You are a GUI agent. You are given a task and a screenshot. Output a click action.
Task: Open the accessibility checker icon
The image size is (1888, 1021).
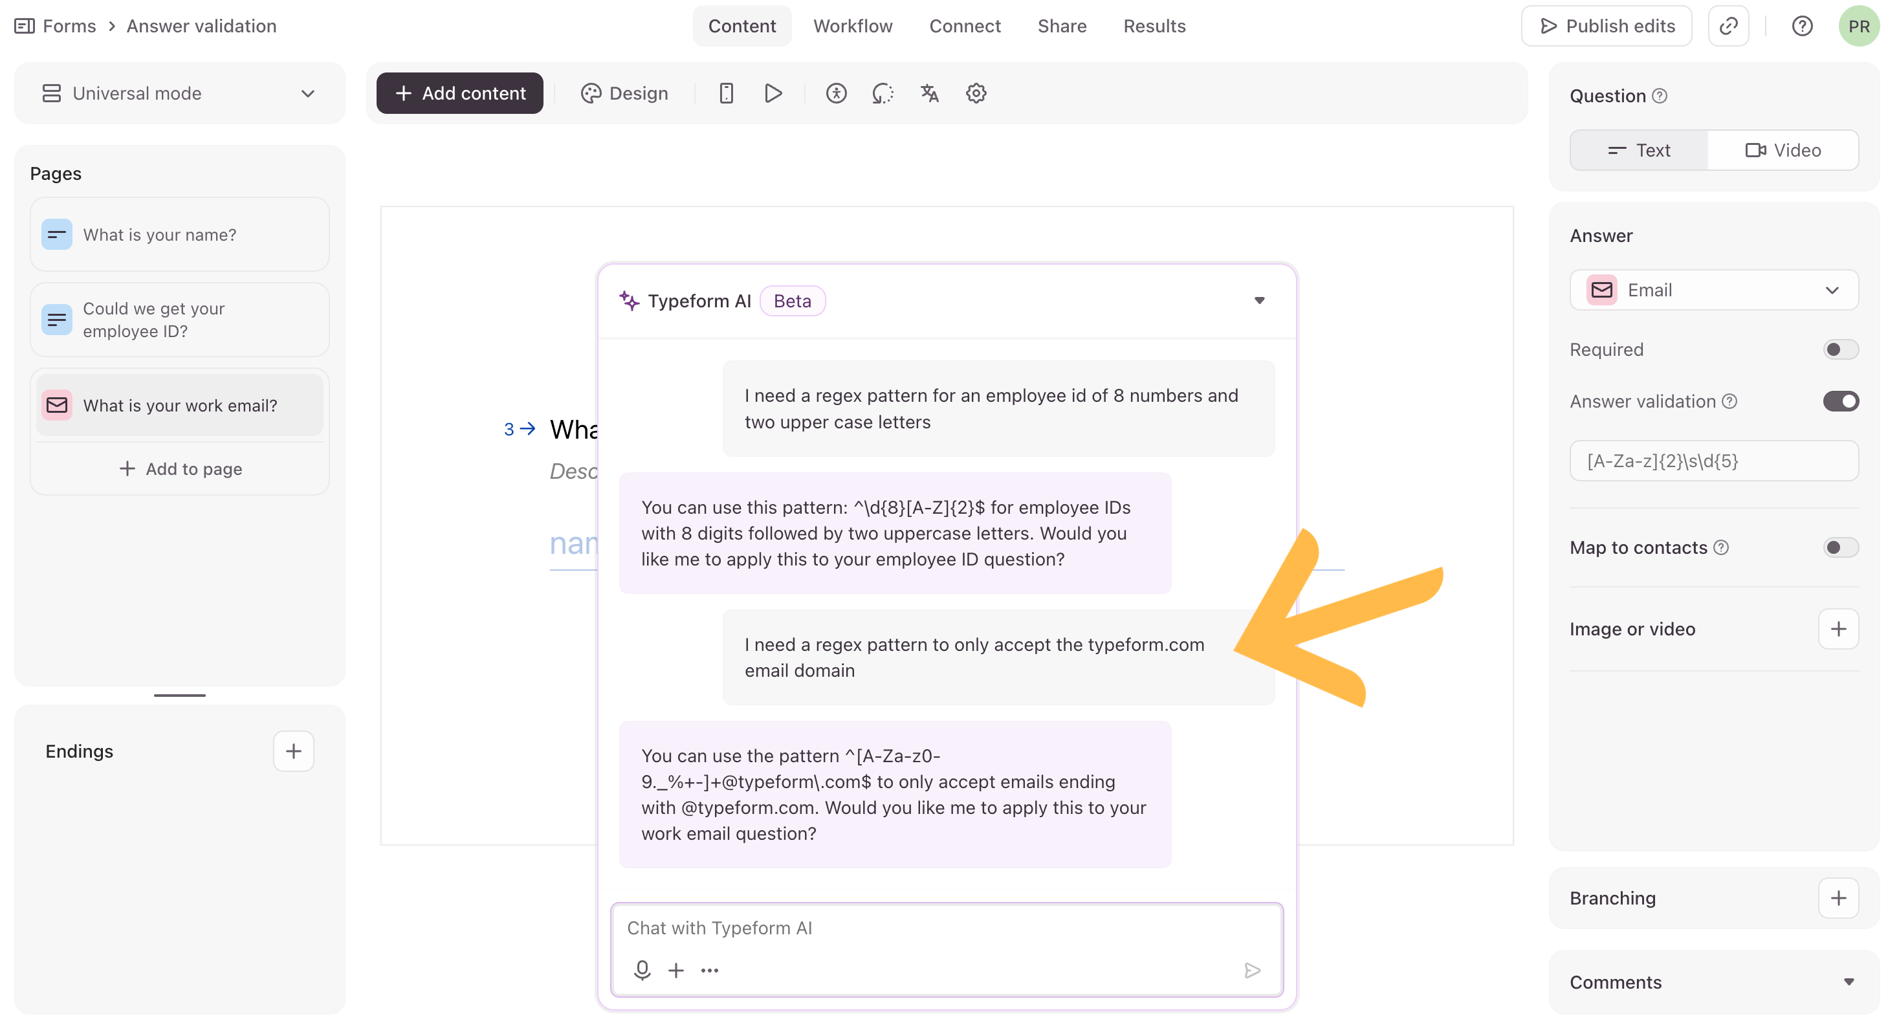click(x=835, y=93)
